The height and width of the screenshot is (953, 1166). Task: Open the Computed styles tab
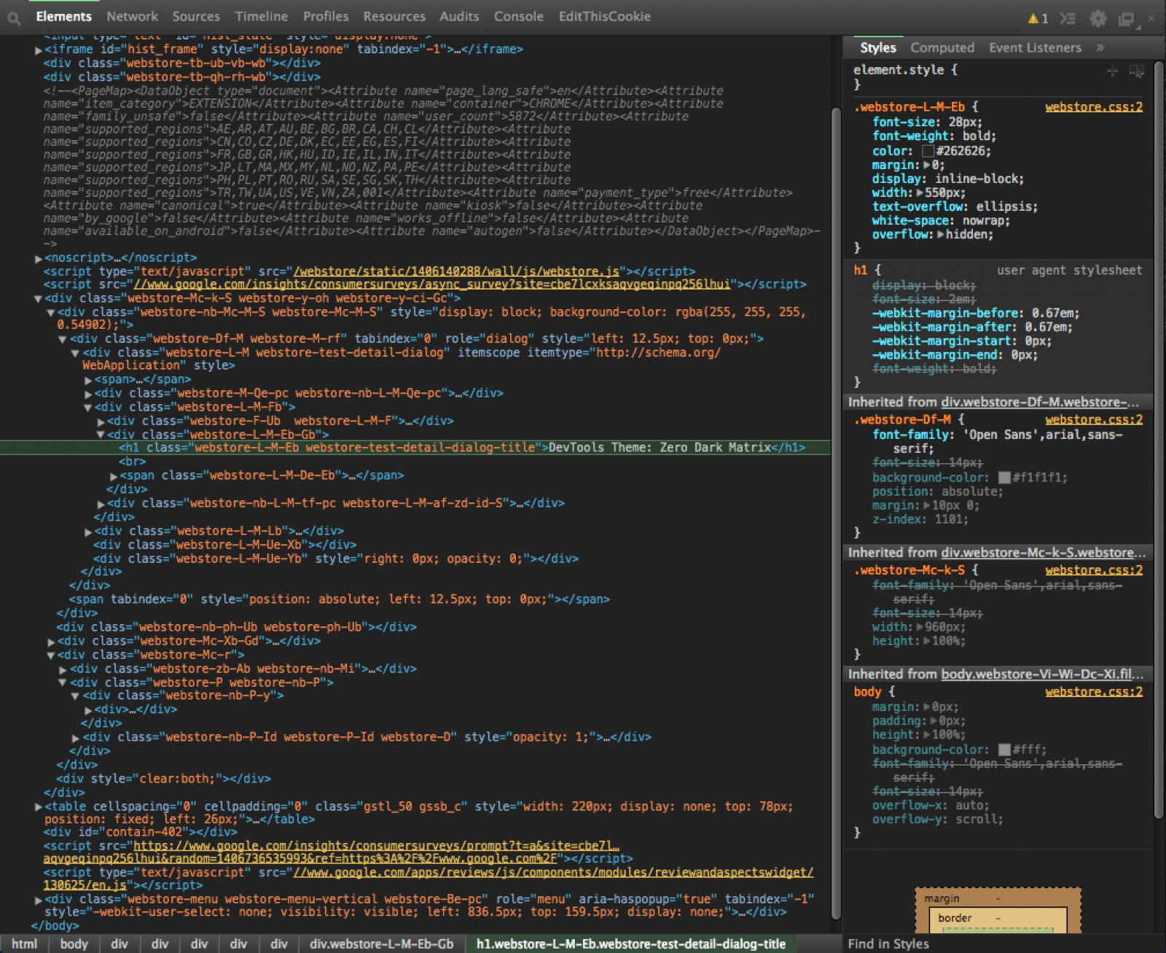(x=942, y=47)
